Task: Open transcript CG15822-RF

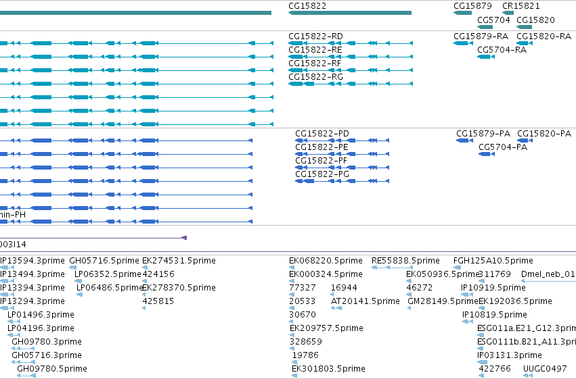Action: 315,64
